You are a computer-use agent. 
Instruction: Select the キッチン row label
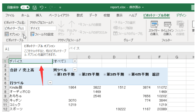pyautogui.click(x=15, y=100)
